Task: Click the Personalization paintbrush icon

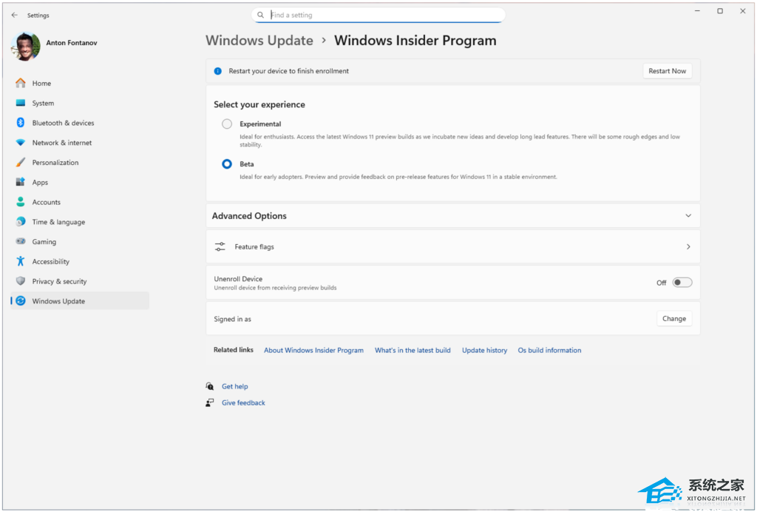Action: click(20, 162)
